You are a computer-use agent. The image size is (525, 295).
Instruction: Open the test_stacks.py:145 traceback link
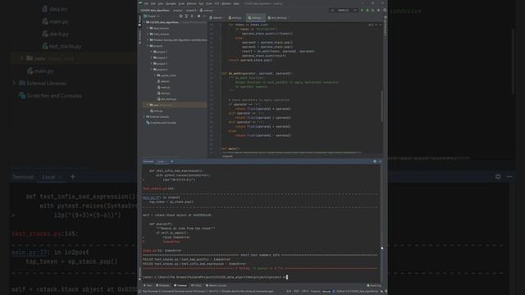pyautogui.click(x=158, y=188)
